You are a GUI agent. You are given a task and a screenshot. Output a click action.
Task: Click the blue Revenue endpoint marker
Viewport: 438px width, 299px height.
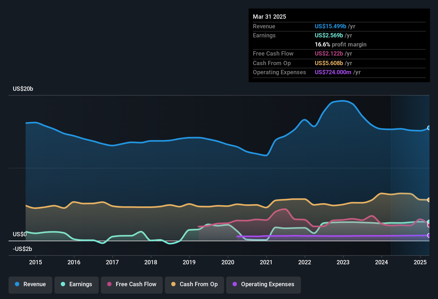point(429,128)
